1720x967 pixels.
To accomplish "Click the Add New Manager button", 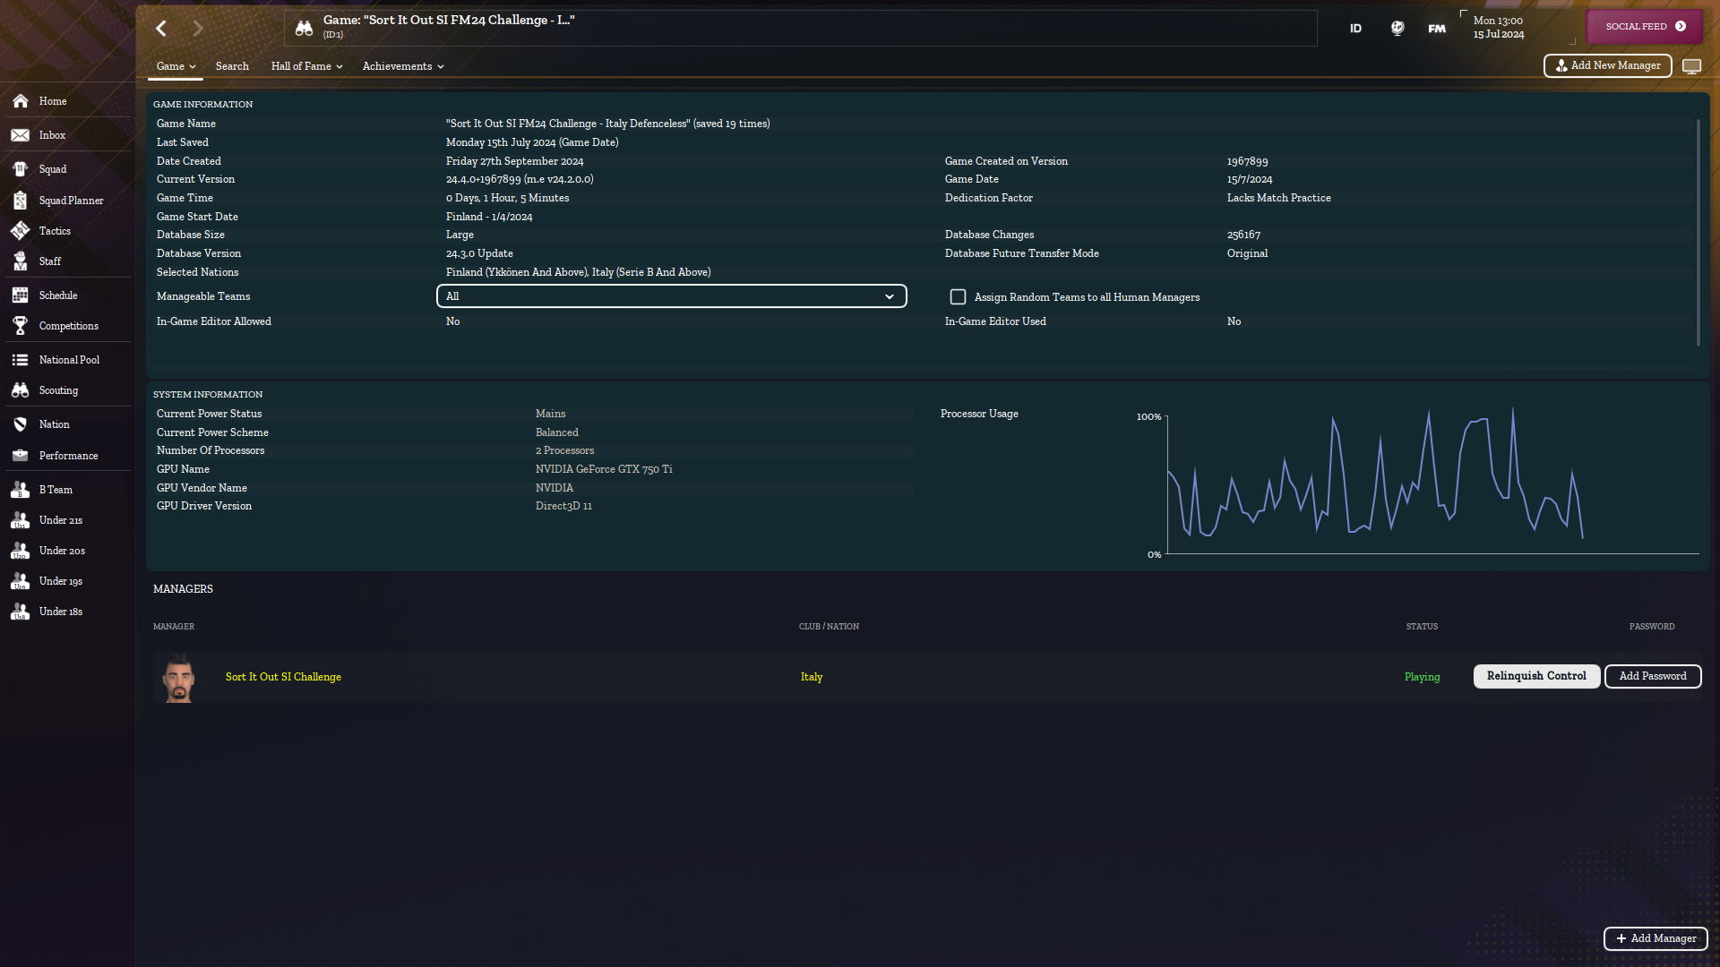I will tap(1607, 65).
